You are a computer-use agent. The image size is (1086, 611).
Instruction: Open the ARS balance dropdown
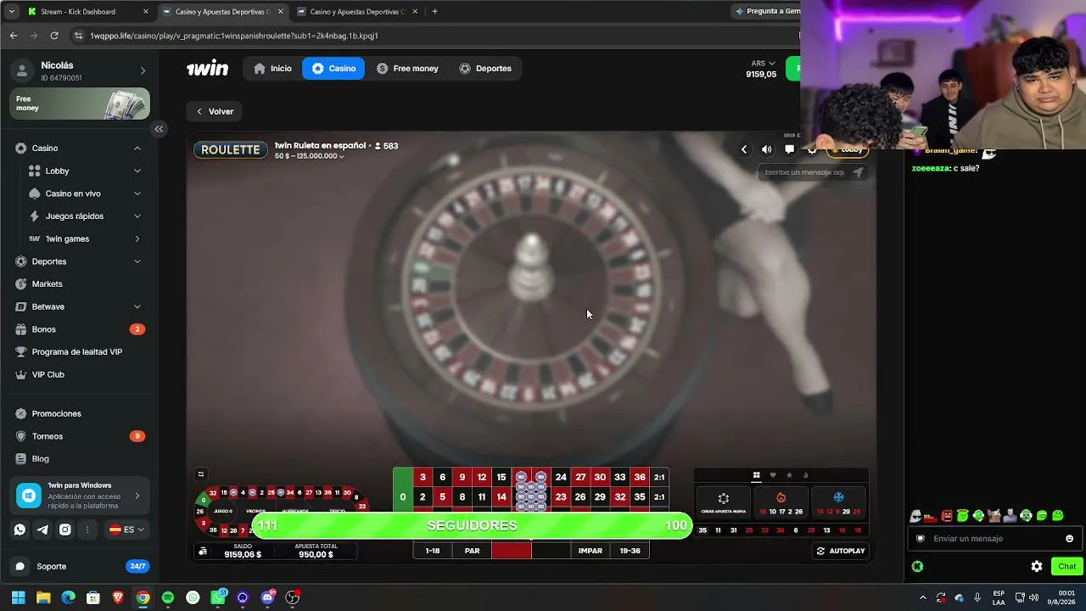point(763,63)
